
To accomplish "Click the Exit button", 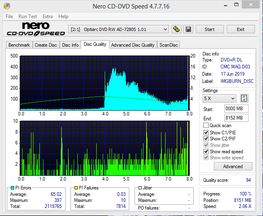I will [x=241, y=29].
